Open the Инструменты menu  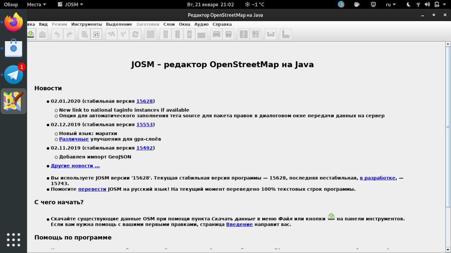(87, 24)
